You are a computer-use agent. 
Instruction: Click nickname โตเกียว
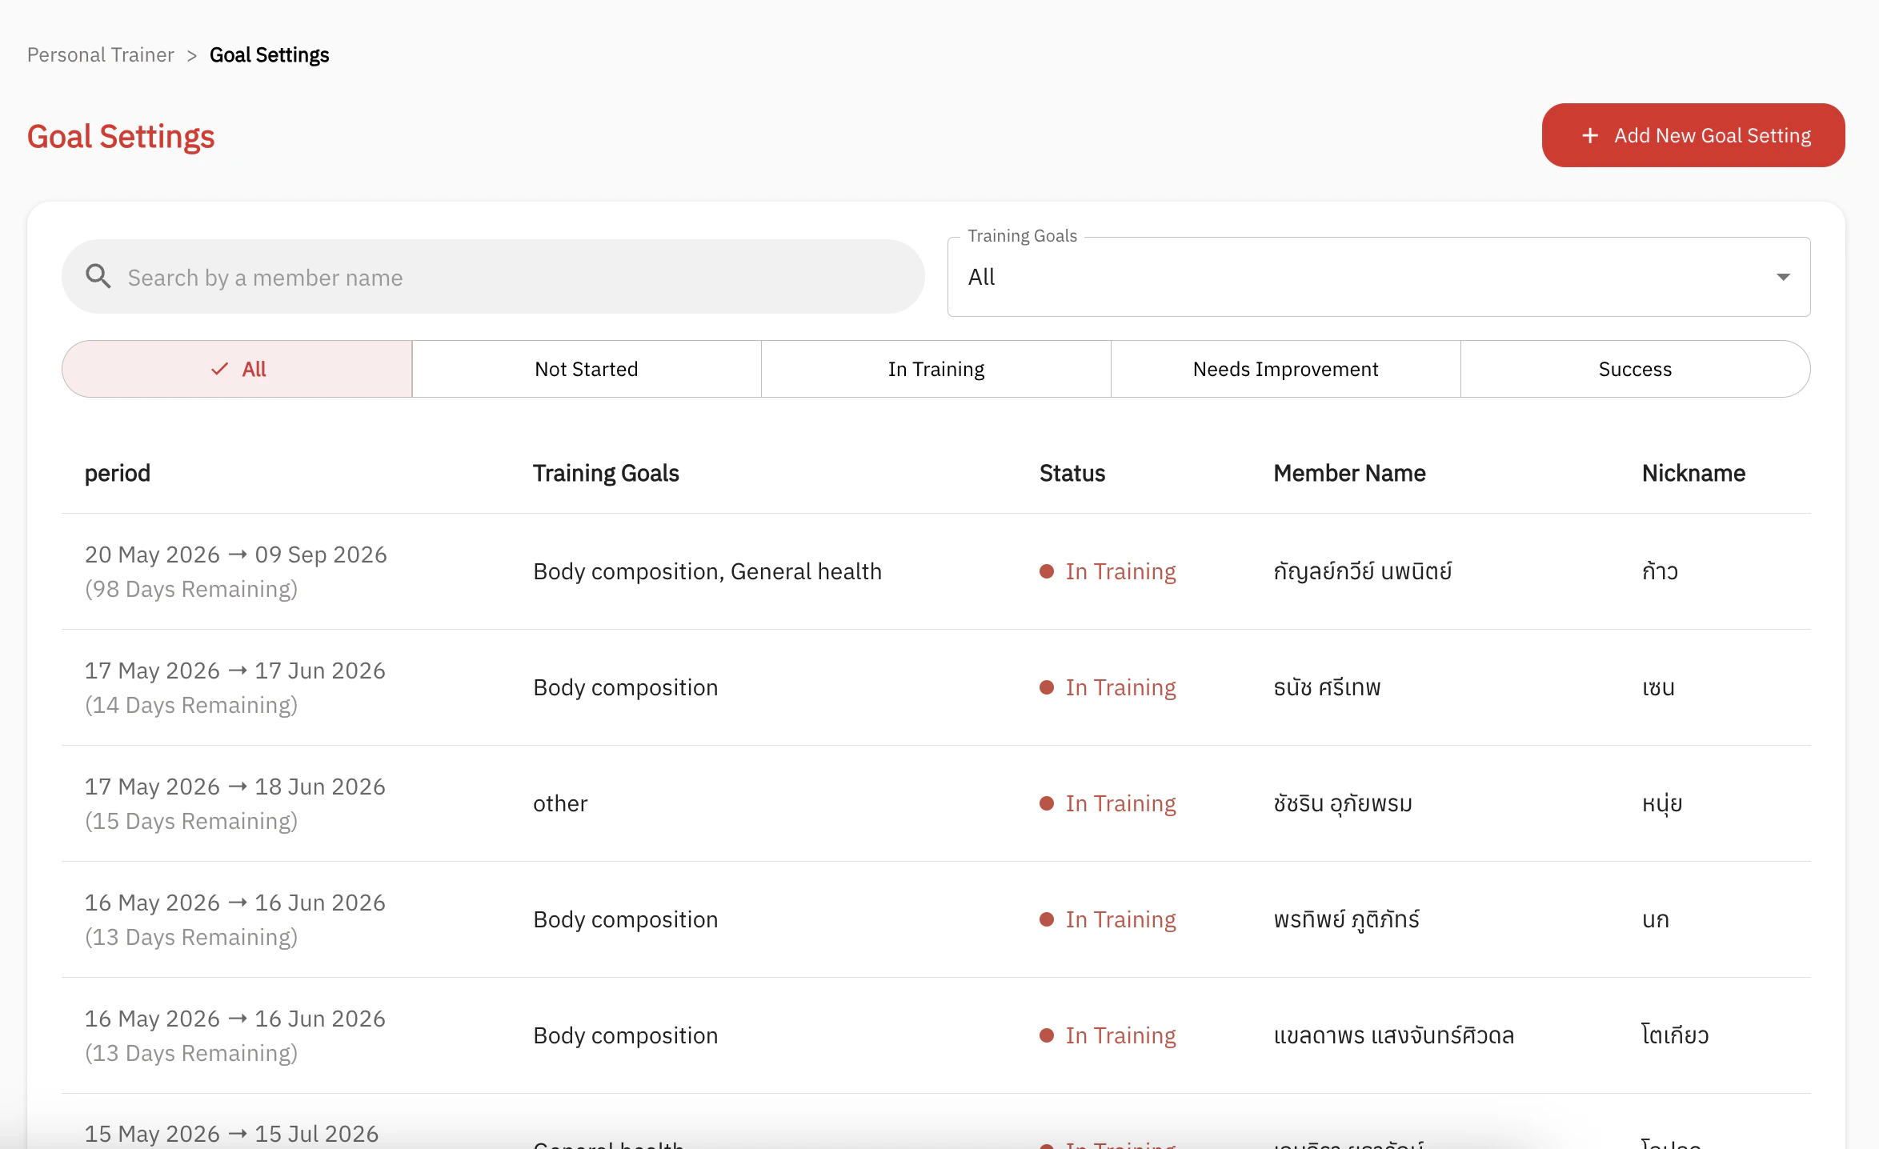(1675, 1035)
